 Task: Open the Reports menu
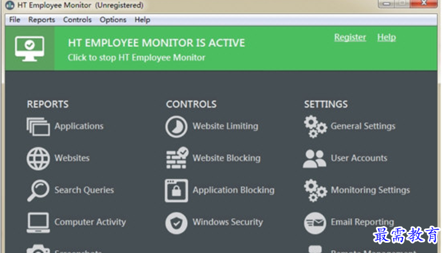42,20
